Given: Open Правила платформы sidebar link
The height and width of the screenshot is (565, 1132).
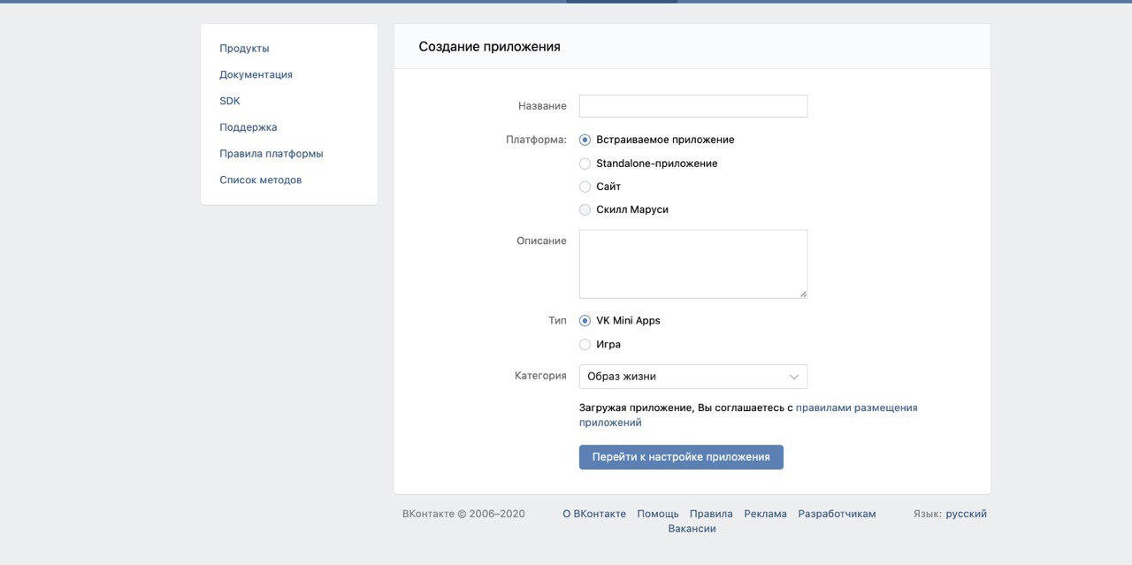Looking at the screenshot, I should pyautogui.click(x=272, y=154).
